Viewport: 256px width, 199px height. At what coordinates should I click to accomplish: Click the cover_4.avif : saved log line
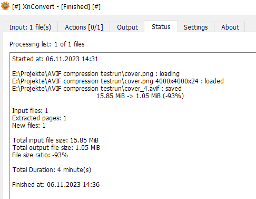click(97, 89)
